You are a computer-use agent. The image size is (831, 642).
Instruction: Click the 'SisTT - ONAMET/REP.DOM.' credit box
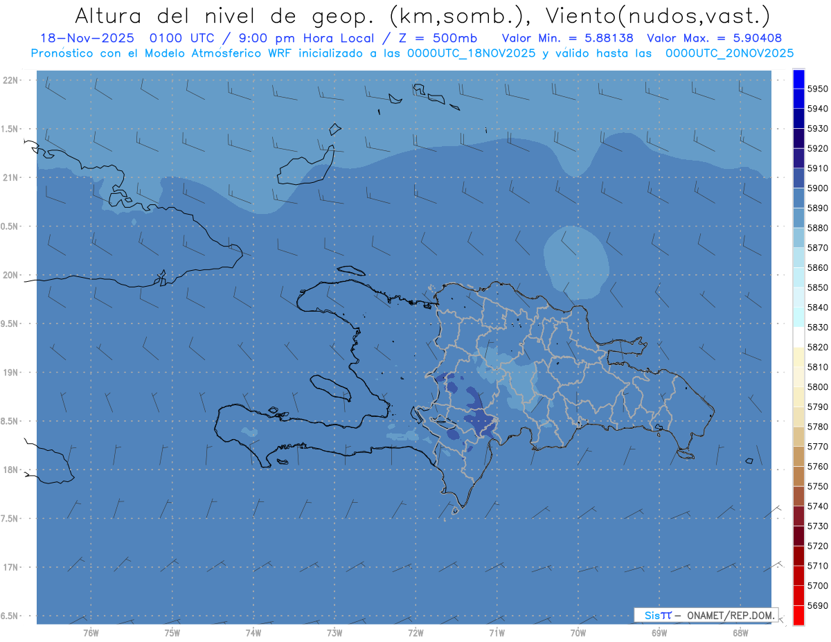click(x=706, y=615)
